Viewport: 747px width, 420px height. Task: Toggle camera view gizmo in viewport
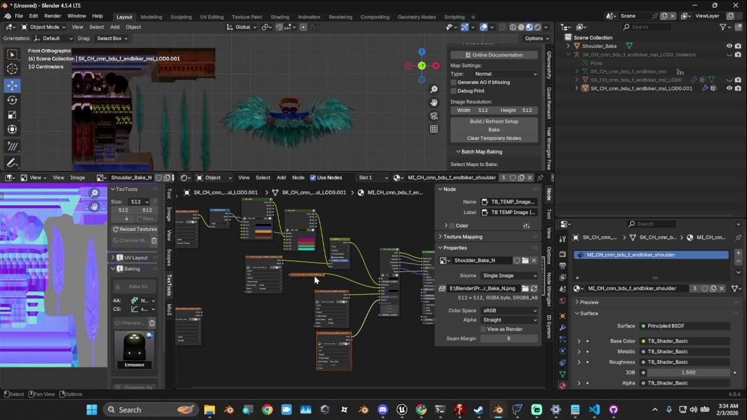[x=434, y=116]
